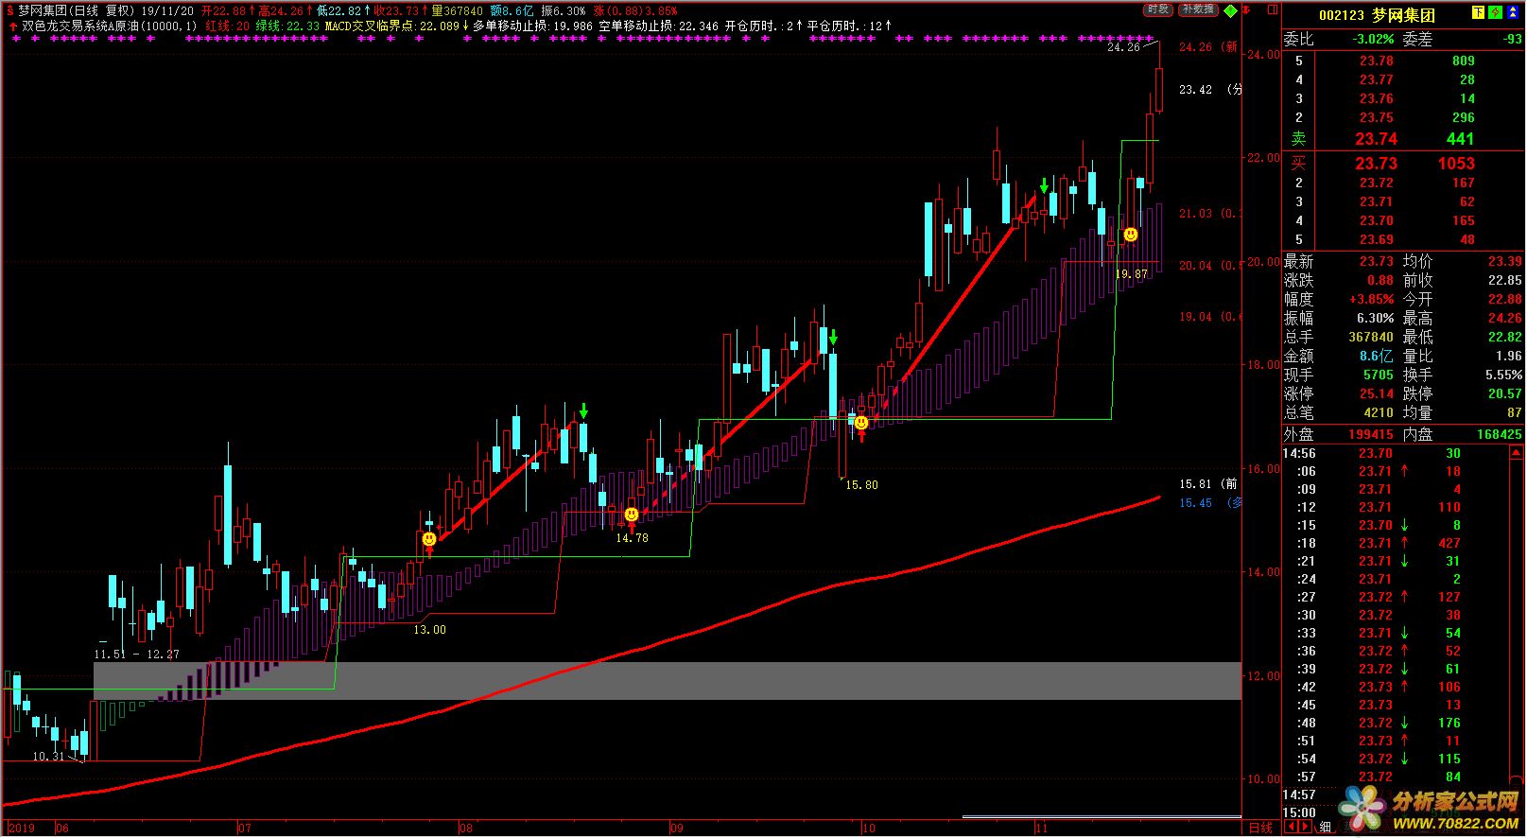The height and width of the screenshot is (838, 1527).
Task: Click the 梦网集团(日线 复权) chart title
Action: coord(78,10)
